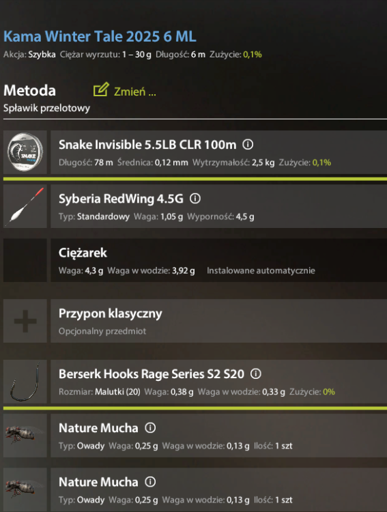Open info icon for first Nature Mucha

point(150,428)
